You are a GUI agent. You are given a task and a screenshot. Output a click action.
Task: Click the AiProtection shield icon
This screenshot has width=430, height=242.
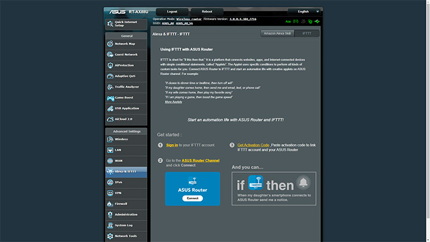110,65
